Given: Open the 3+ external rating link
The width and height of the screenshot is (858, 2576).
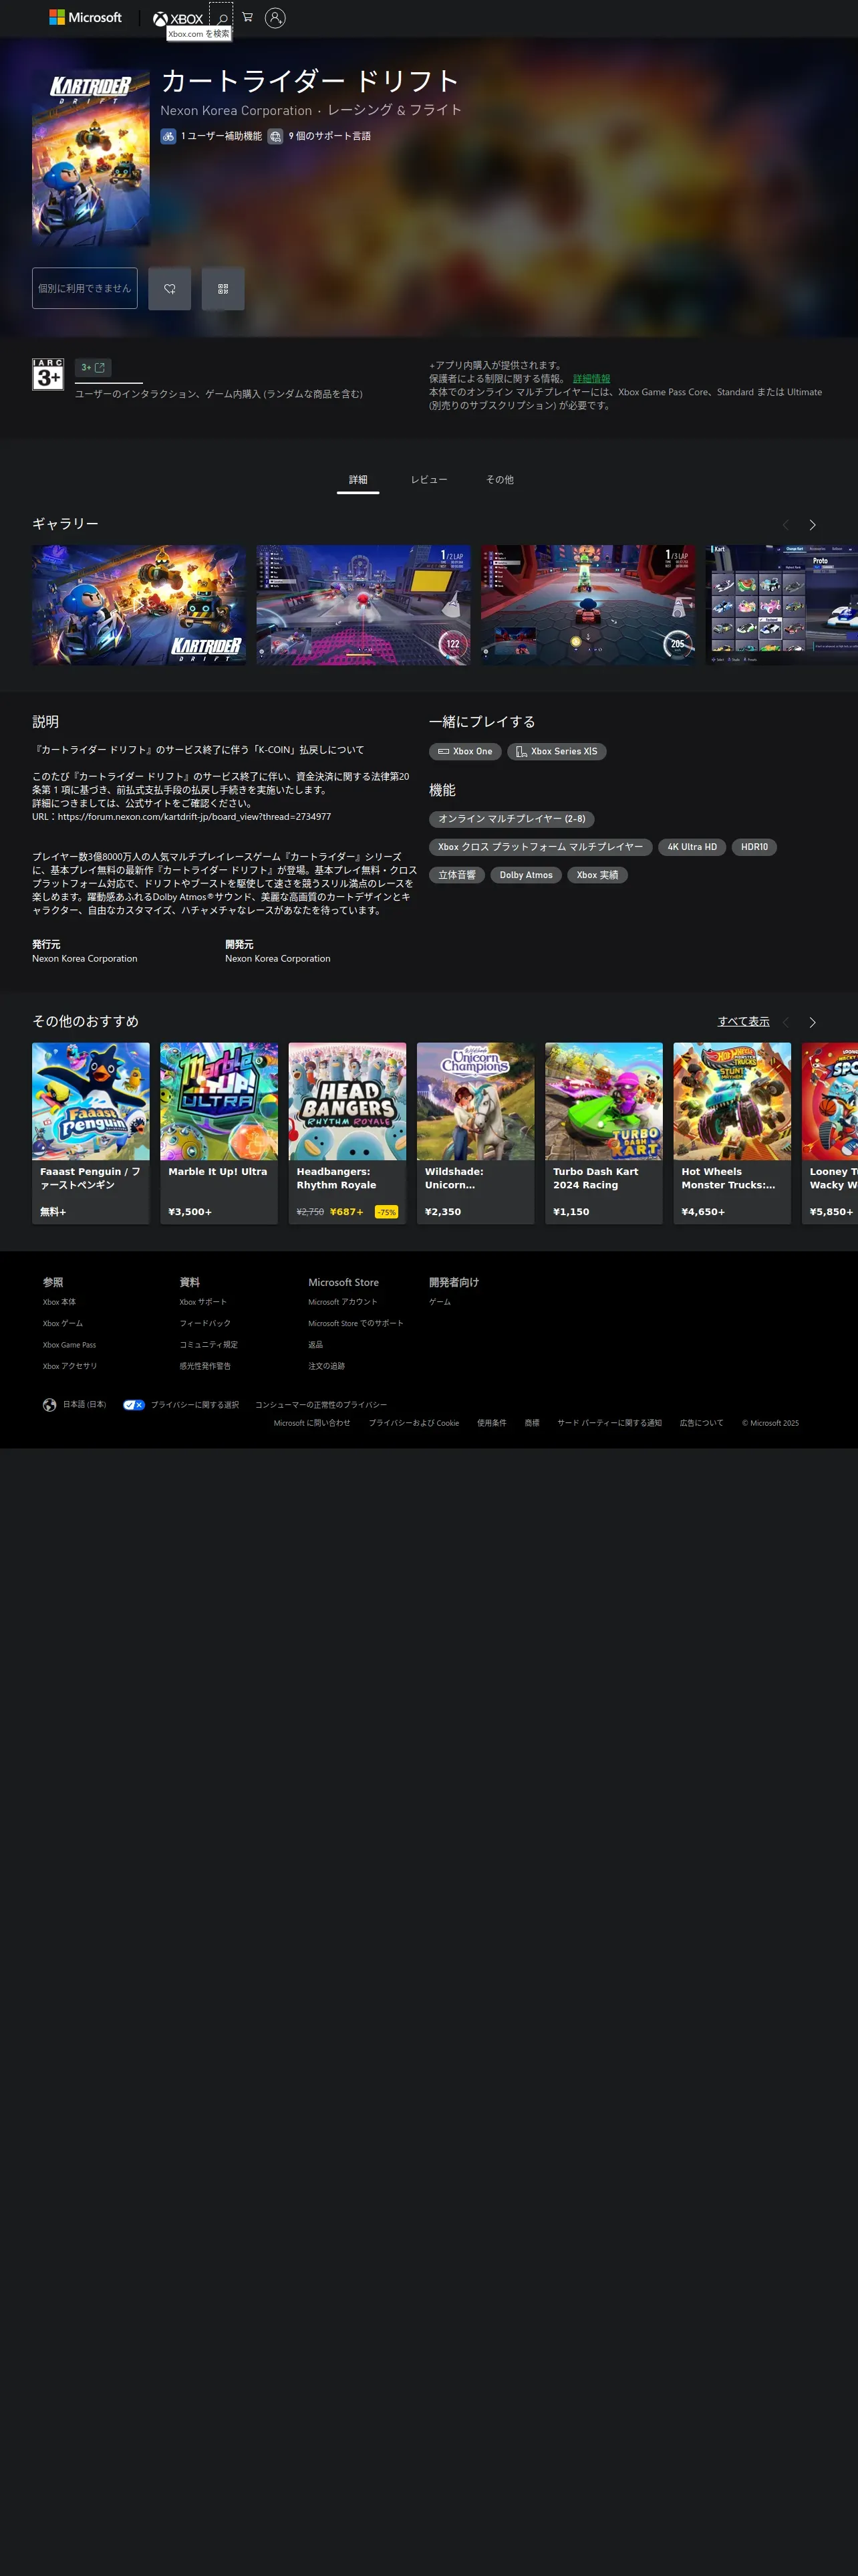Looking at the screenshot, I should [x=93, y=367].
